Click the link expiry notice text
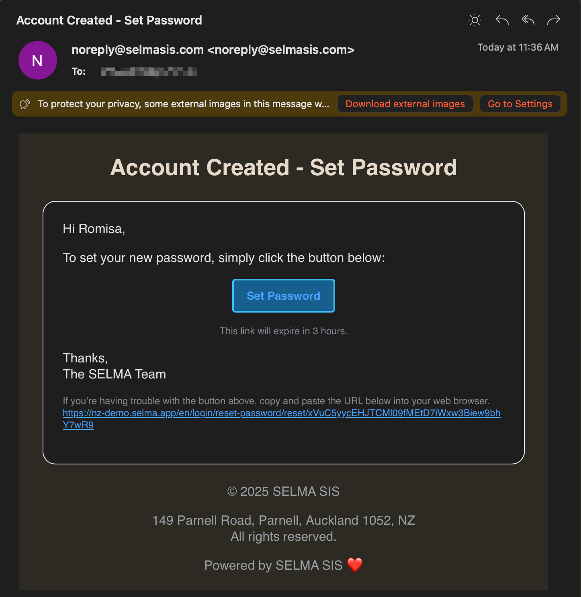 point(283,331)
